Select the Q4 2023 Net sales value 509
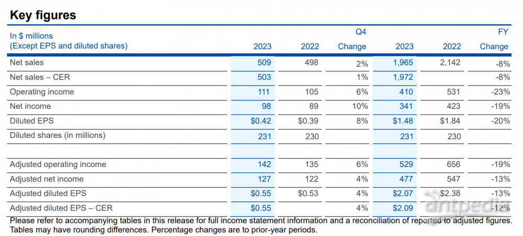The width and height of the screenshot is (523, 236). pyautogui.click(x=264, y=63)
